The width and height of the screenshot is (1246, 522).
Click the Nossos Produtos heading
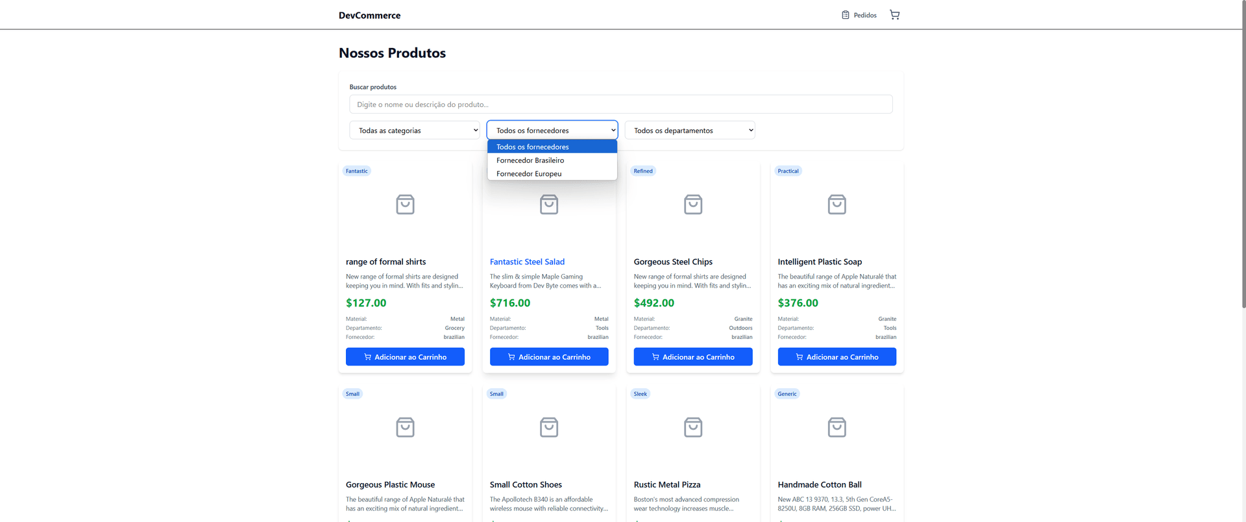[x=392, y=53]
